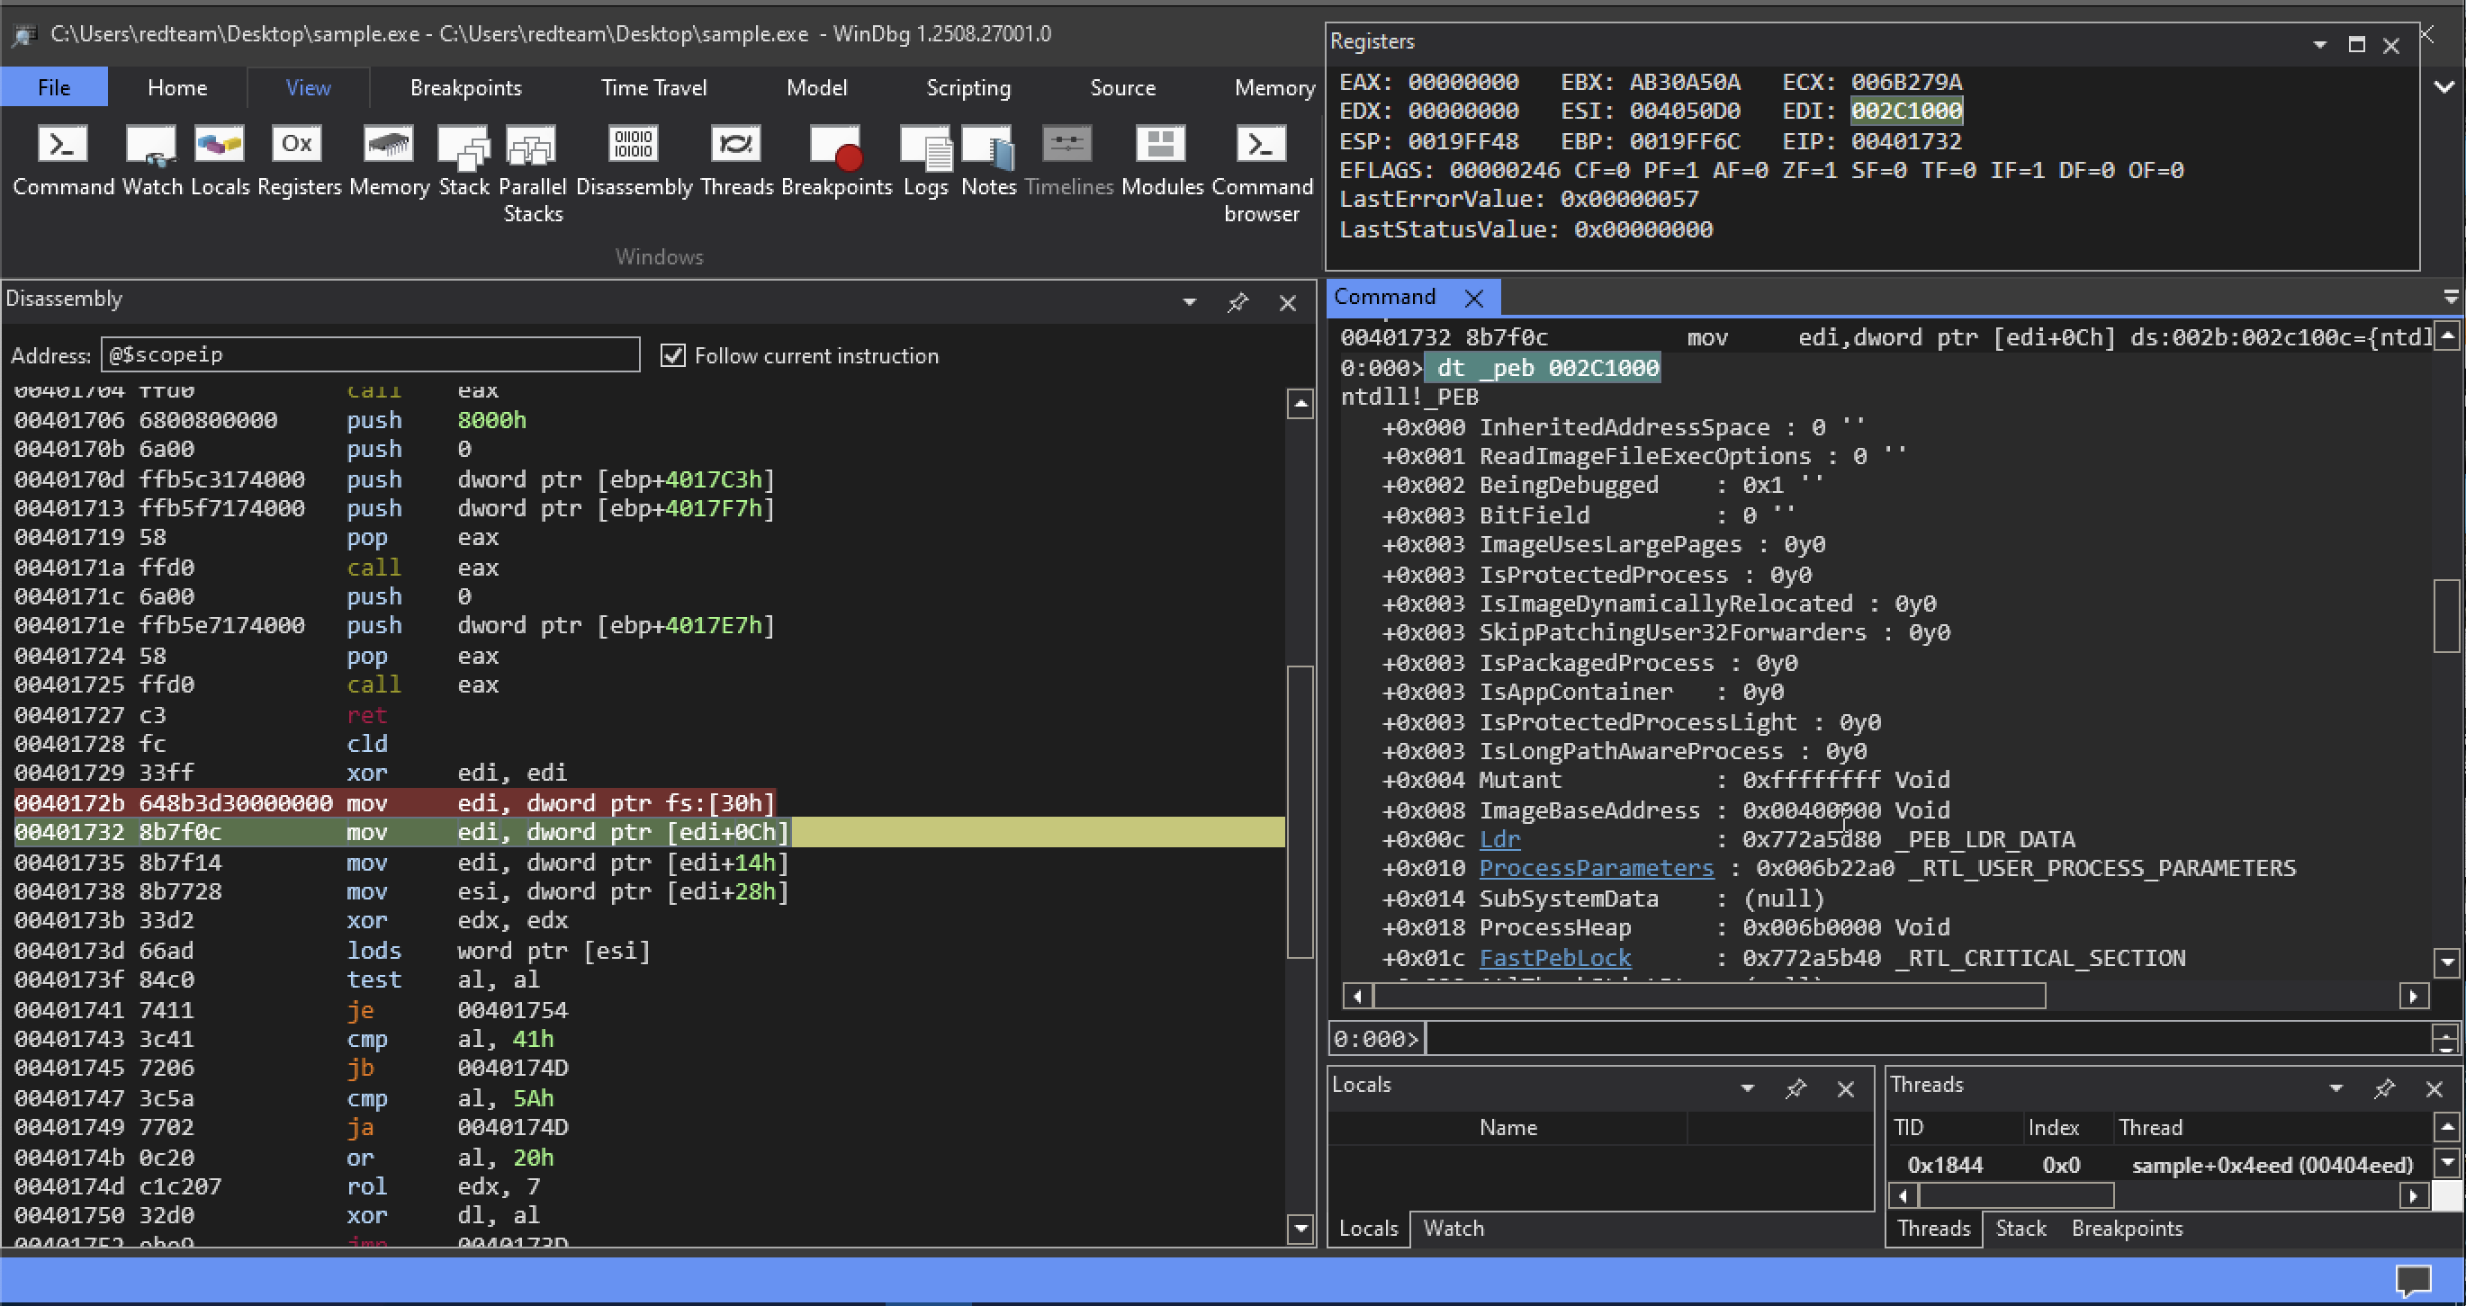The image size is (2466, 1306).
Task: Switch to the Watch tab below Locals
Action: 1453,1229
